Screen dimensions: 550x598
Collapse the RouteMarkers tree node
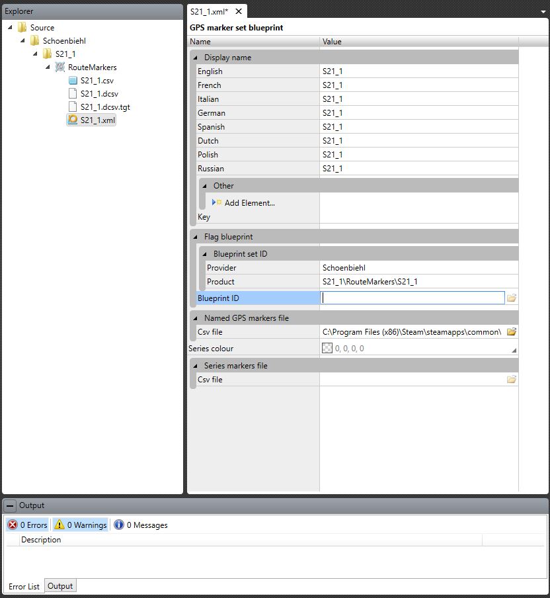[x=48, y=67]
